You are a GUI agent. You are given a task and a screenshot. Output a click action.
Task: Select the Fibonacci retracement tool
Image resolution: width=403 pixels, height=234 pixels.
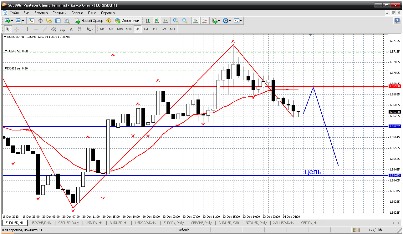click(62, 29)
